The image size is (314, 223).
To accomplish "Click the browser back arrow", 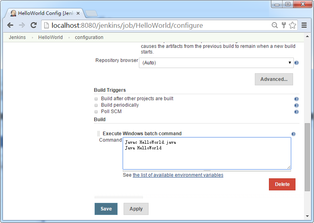I will 10,25.
